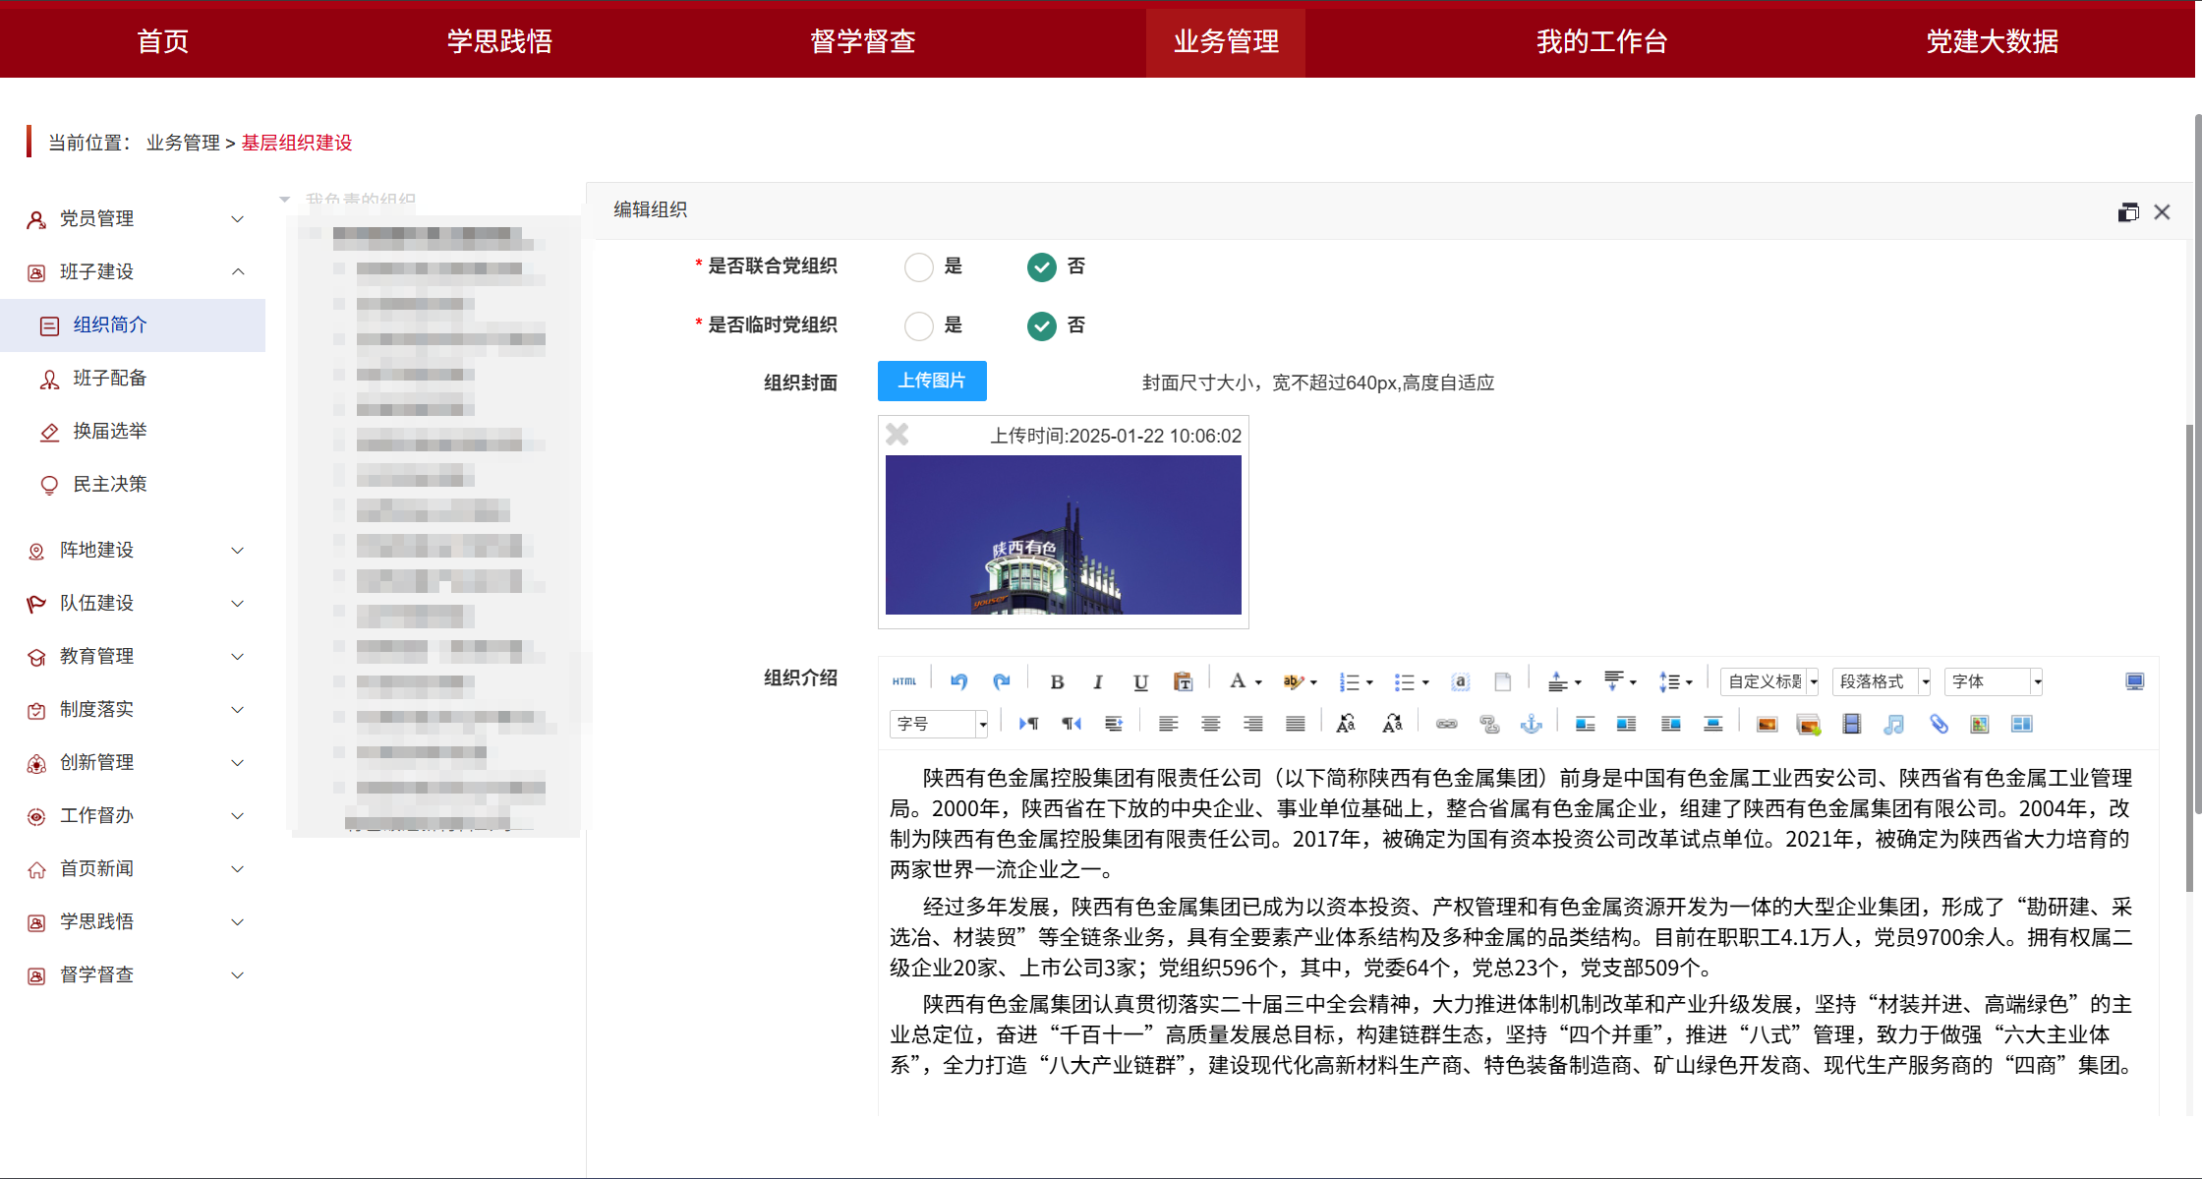The image size is (2202, 1179).
Task: Switch the editor to HTML source mode
Action: tap(903, 679)
